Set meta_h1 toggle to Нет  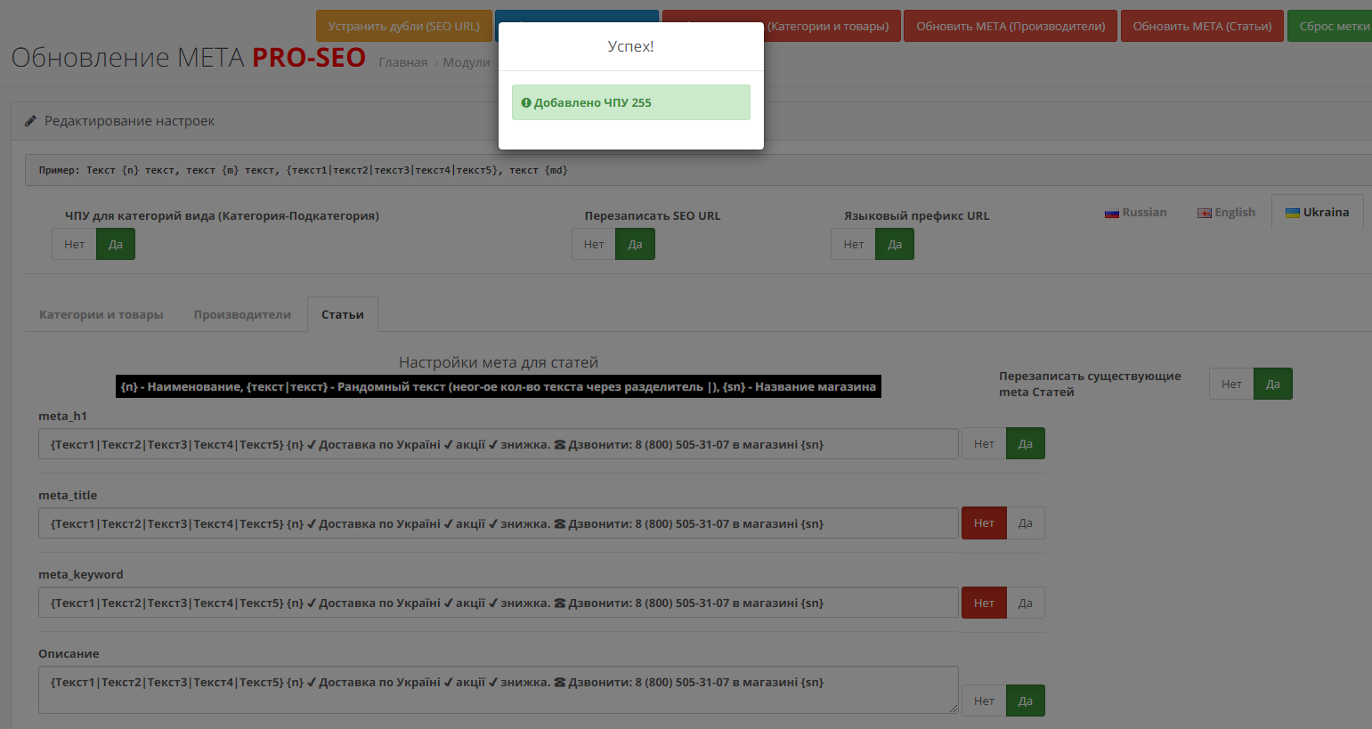coord(984,444)
